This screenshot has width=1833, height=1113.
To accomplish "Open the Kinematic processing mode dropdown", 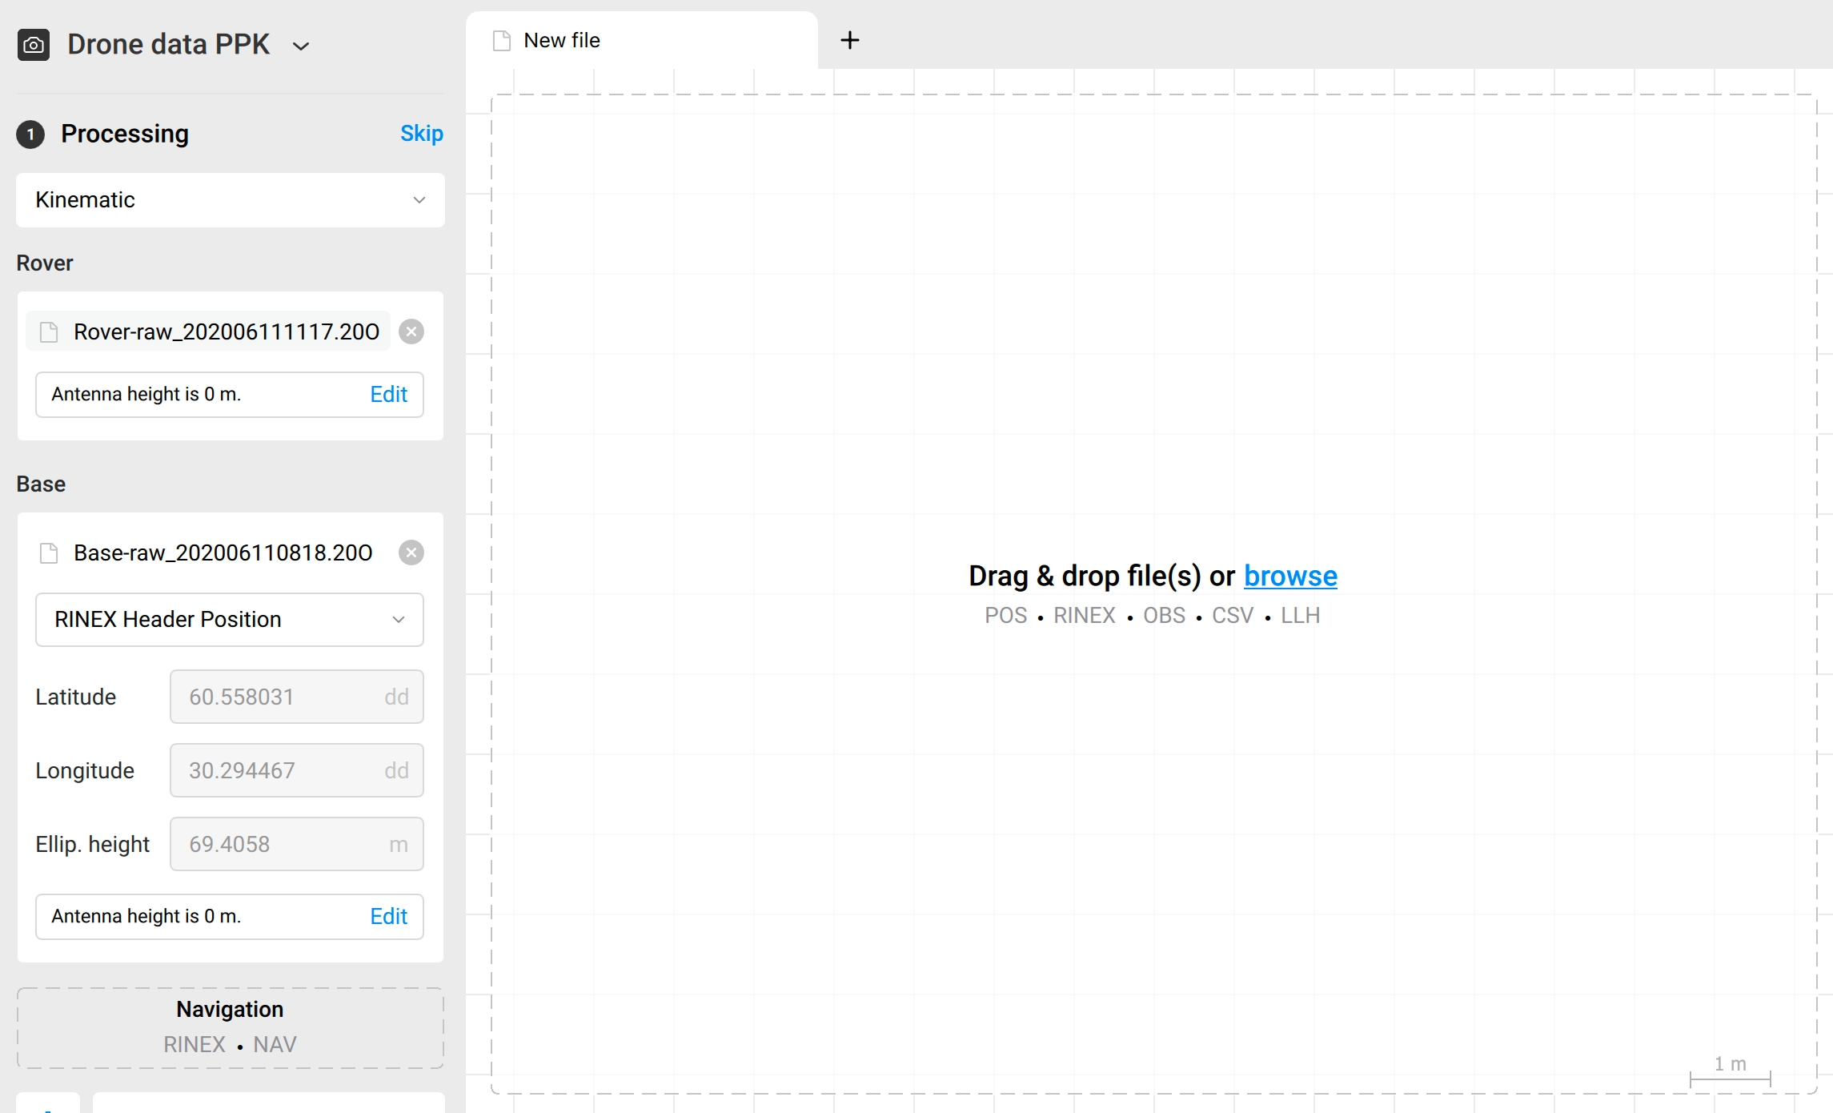I will click(x=231, y=200).
